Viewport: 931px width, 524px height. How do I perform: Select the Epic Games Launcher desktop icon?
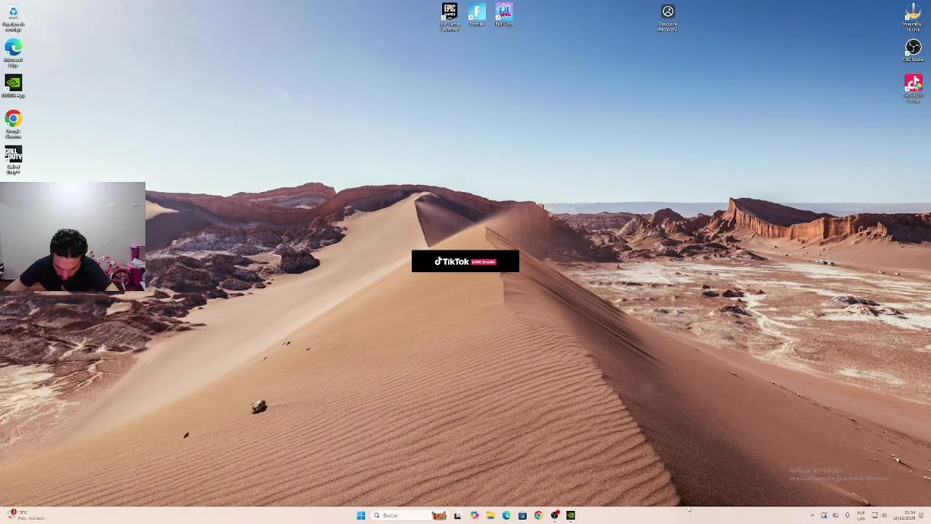click(x=449, y=17)
